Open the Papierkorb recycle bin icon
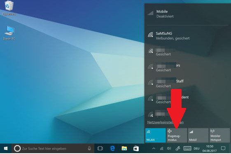The width and height of the screenshot is (231, 154). click(x=9, y=8)
